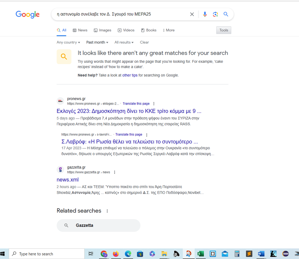Submit search with the magnifying glass
The image size is (299, 259).
point(226,14)
